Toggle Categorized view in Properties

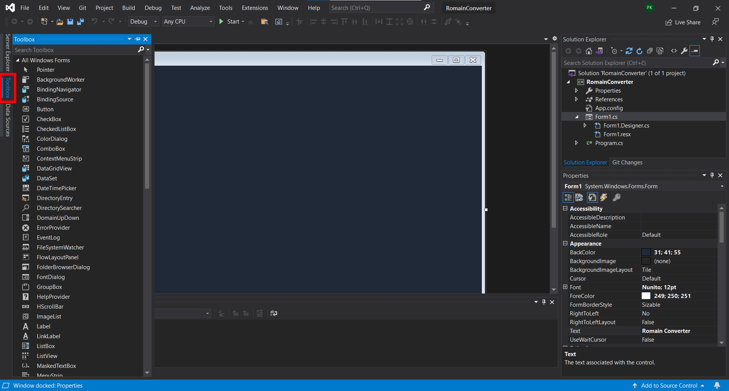[568, 197]
